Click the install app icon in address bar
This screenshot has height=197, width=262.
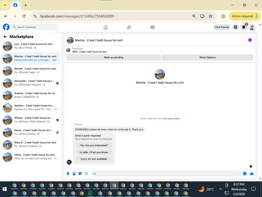[202, 16]
